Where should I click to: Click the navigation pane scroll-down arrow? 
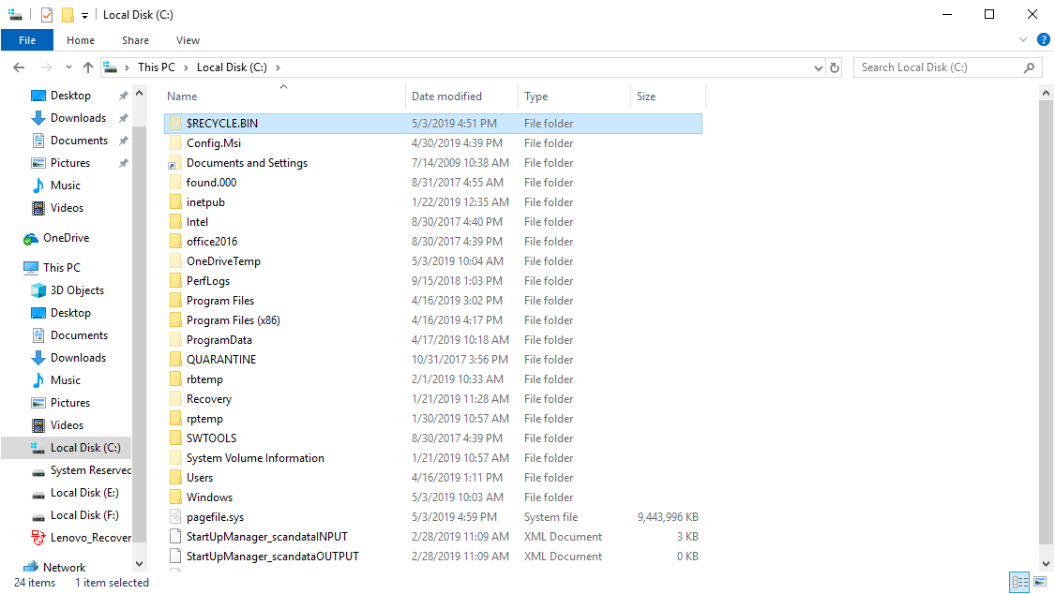click(x=140, y=564)
